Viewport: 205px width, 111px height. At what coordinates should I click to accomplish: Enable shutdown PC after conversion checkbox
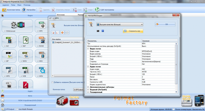pos(174,109)
